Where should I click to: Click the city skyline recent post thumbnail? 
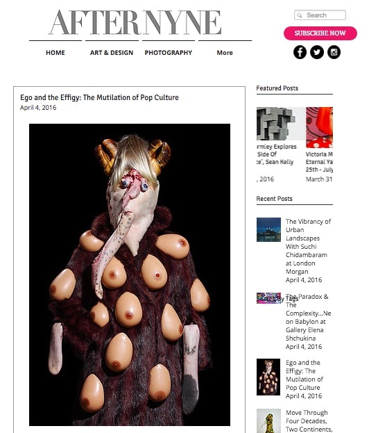pos(268,229)
